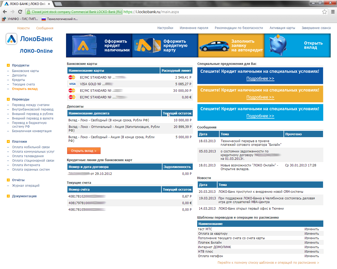Select Внешний перевод в валюте
337x269 pixels.
pyautogui.click(x=33, y=118)
